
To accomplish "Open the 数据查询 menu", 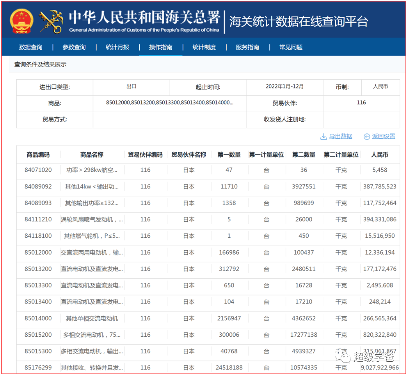I will click(x=31, y=47).
